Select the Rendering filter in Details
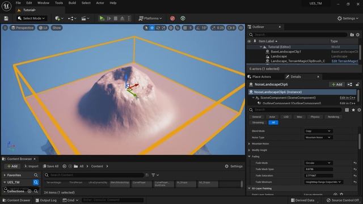363x204 pixels. [x=334, y=117]
